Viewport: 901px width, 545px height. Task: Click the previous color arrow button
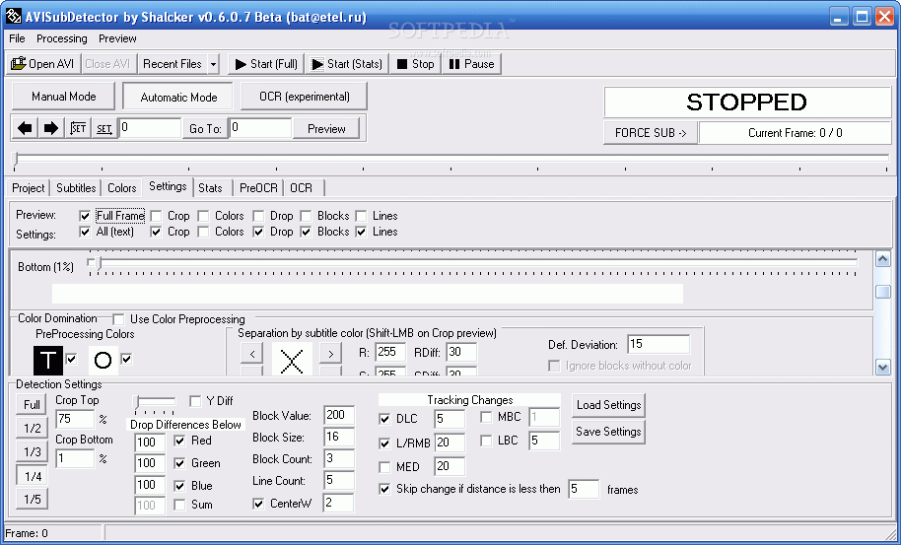[x=252, y=353]
